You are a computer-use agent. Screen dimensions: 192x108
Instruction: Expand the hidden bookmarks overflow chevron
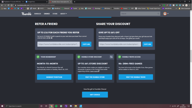(x=176, y=9)
